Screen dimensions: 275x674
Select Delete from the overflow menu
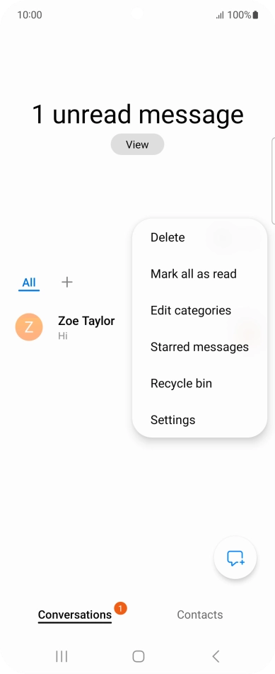point(199,237)
